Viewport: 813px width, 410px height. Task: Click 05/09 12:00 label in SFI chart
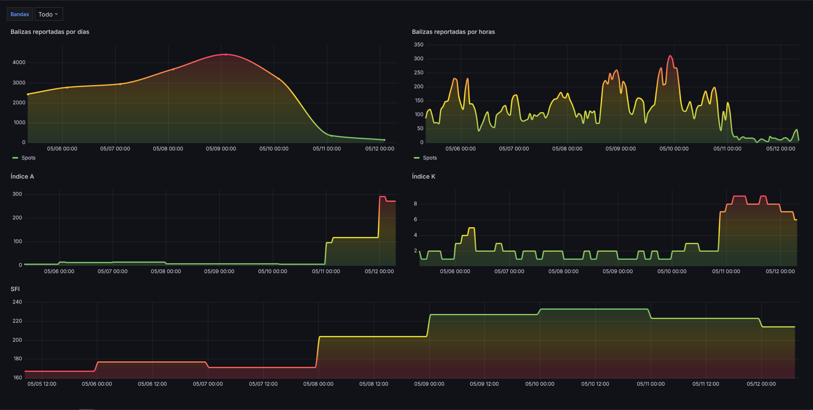coord(484,384)
